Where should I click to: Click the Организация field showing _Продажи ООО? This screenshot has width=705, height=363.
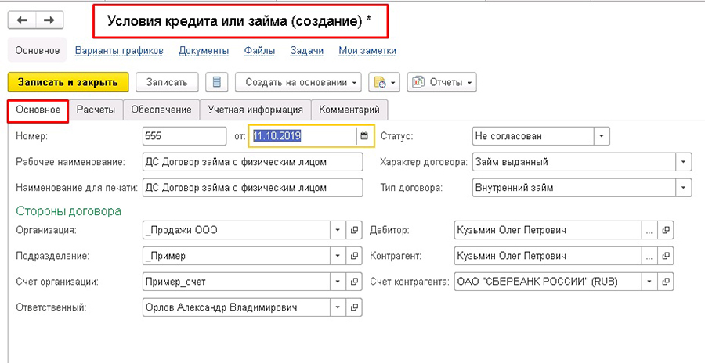coord(236,231)
